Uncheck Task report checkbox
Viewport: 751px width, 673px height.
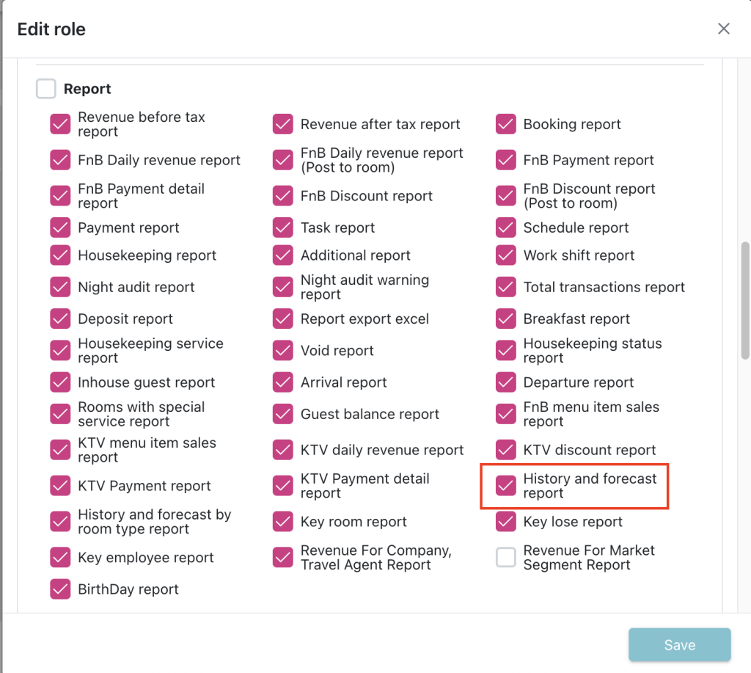(283, 228)
